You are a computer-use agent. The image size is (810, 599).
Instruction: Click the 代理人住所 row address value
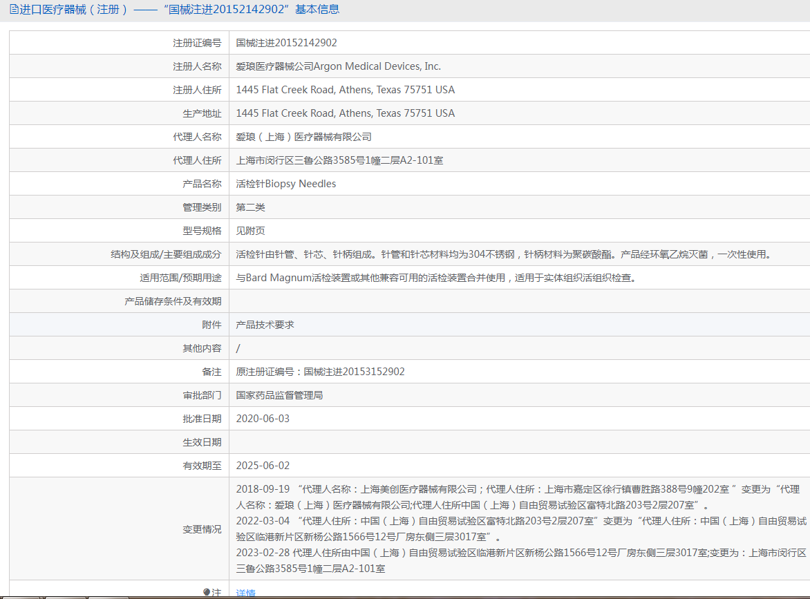point(339,160)
